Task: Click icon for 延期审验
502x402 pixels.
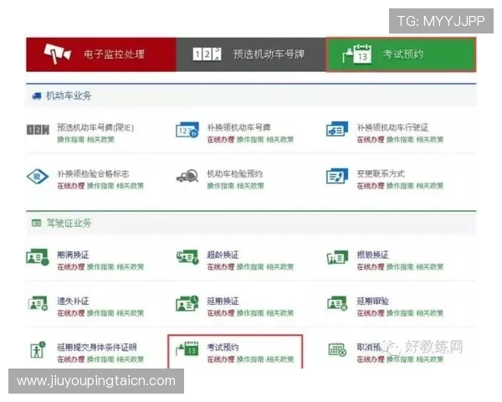Action: click(337, 303)
